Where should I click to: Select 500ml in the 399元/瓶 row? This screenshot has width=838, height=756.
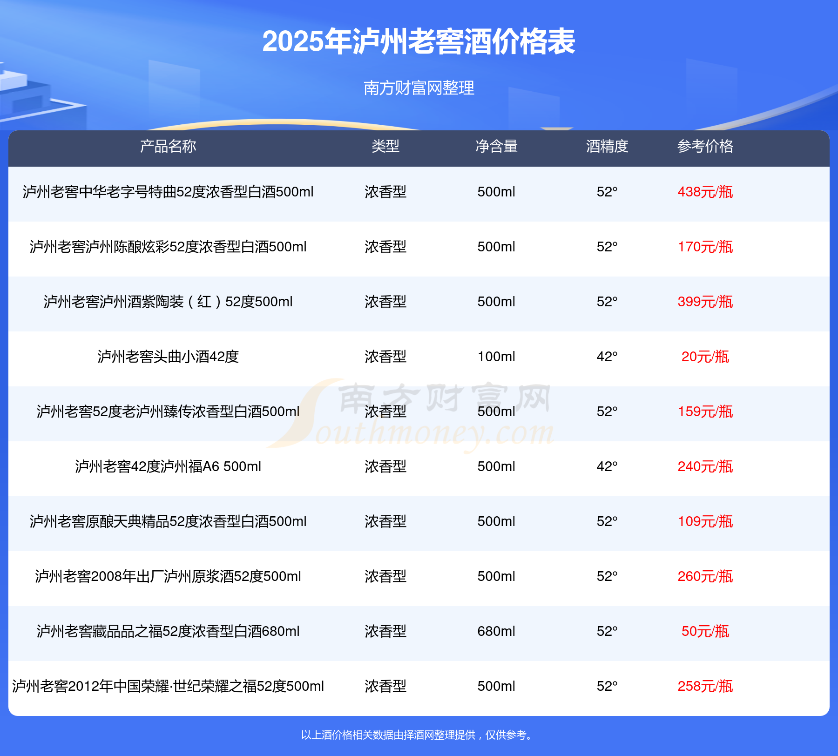click(x=496, y=302)
